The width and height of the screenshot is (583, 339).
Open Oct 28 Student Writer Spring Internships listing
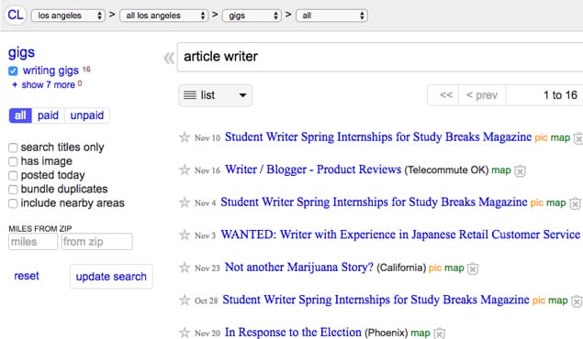(x=376, y=300)
